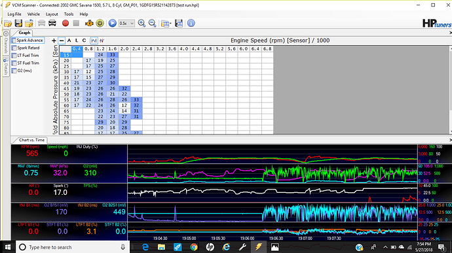Screen dimensions: 452x253
Task: Click the 6.8 rpm column header
Action: point(267,49)
